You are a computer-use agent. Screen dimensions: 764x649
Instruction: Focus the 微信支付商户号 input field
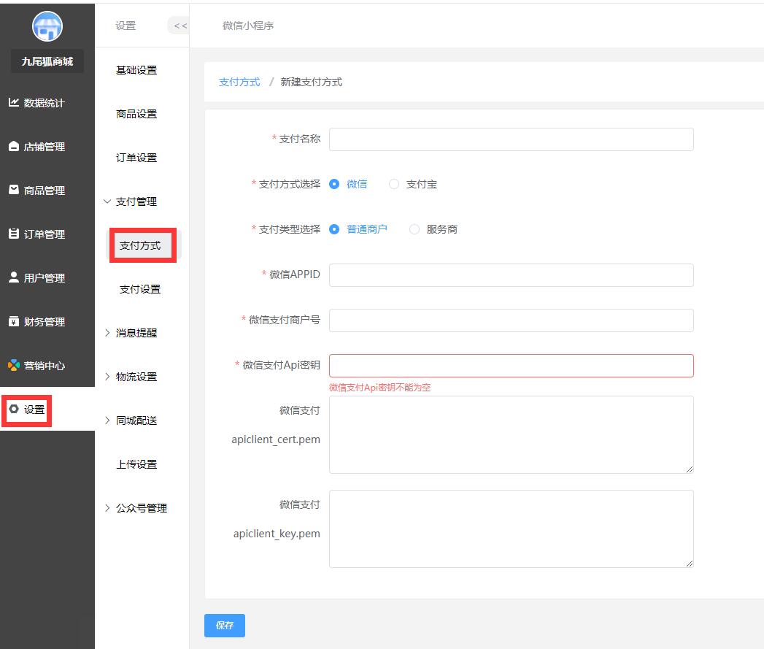(x=511, y=320)
